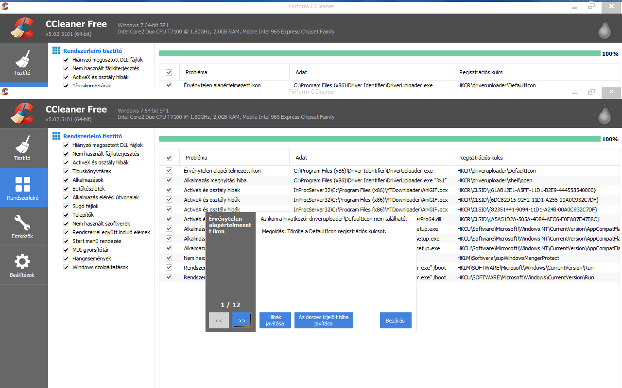The image size is (622, 388).
Task: Uncheck the Alkalmazás megnyitási hiba row
Action: [169, 180]
